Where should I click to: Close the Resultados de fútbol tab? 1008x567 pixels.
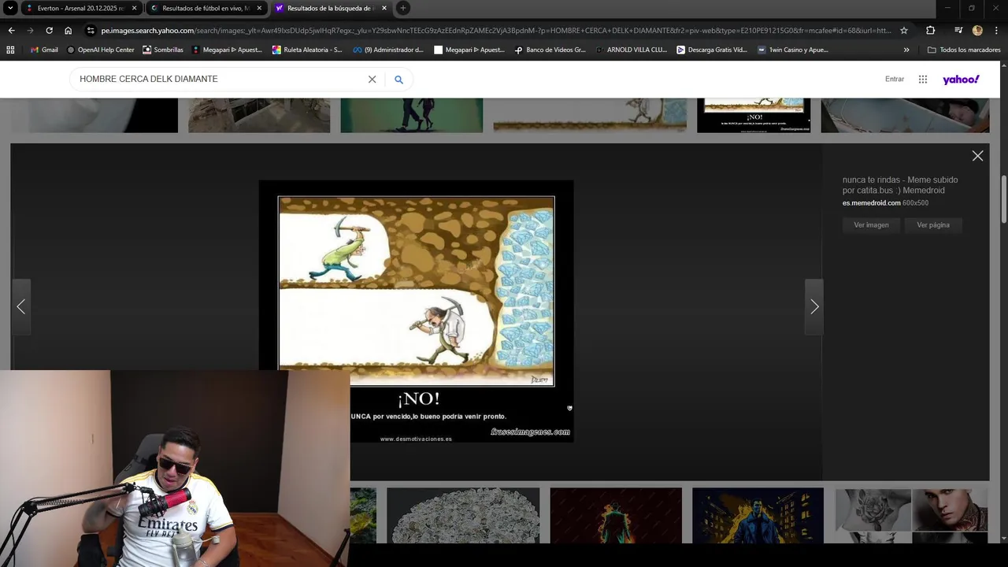(259, 8)
